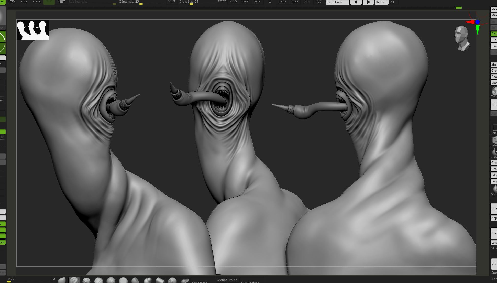
Task: Toggle the Double-sided display button
Action: [x=494, y=34]
